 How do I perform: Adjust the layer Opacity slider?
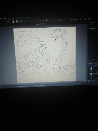93,66
